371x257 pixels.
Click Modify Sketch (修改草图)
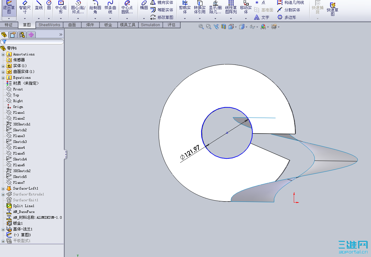coord(162,17)
